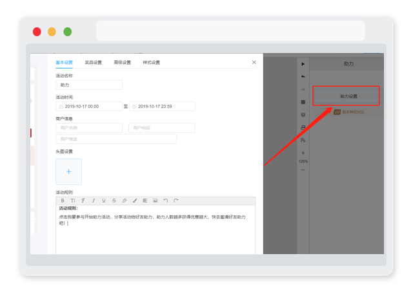413x291 pixels.
Task: Click the green window maximize dot
Action: point(67,32)
